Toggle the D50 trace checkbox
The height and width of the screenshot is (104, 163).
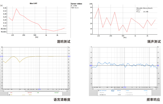coord(9,95)
